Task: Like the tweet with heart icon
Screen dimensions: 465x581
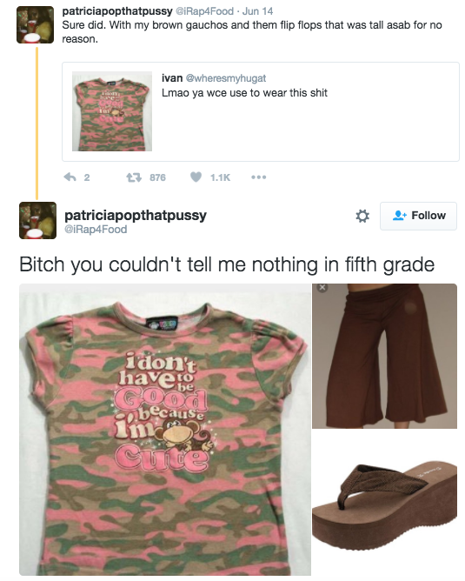Action: click(x=196, y=177)
